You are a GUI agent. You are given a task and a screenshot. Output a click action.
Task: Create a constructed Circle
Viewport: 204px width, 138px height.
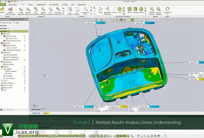pos(120,10)
